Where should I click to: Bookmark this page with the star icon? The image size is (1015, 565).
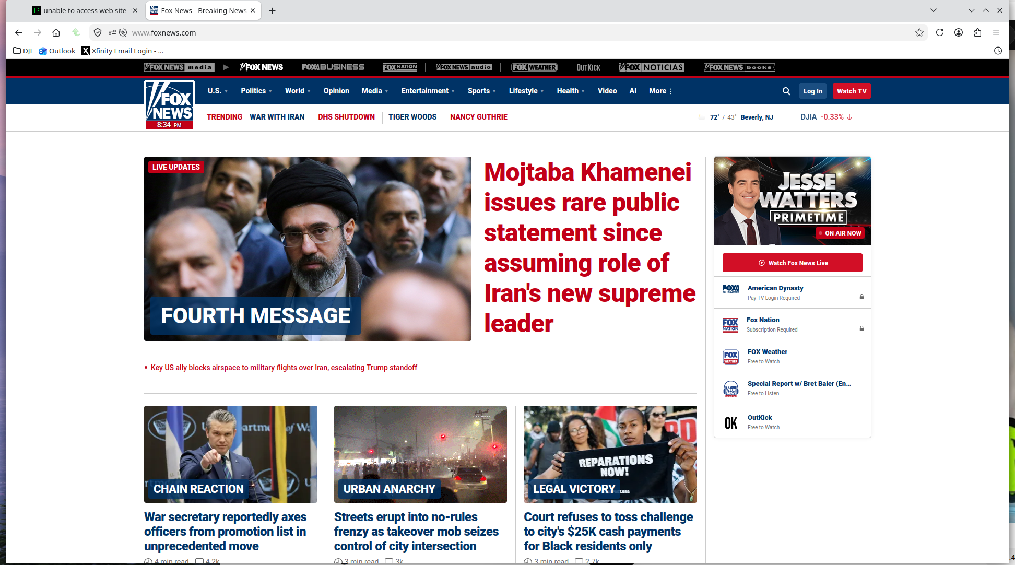click(x=919, y=32)
